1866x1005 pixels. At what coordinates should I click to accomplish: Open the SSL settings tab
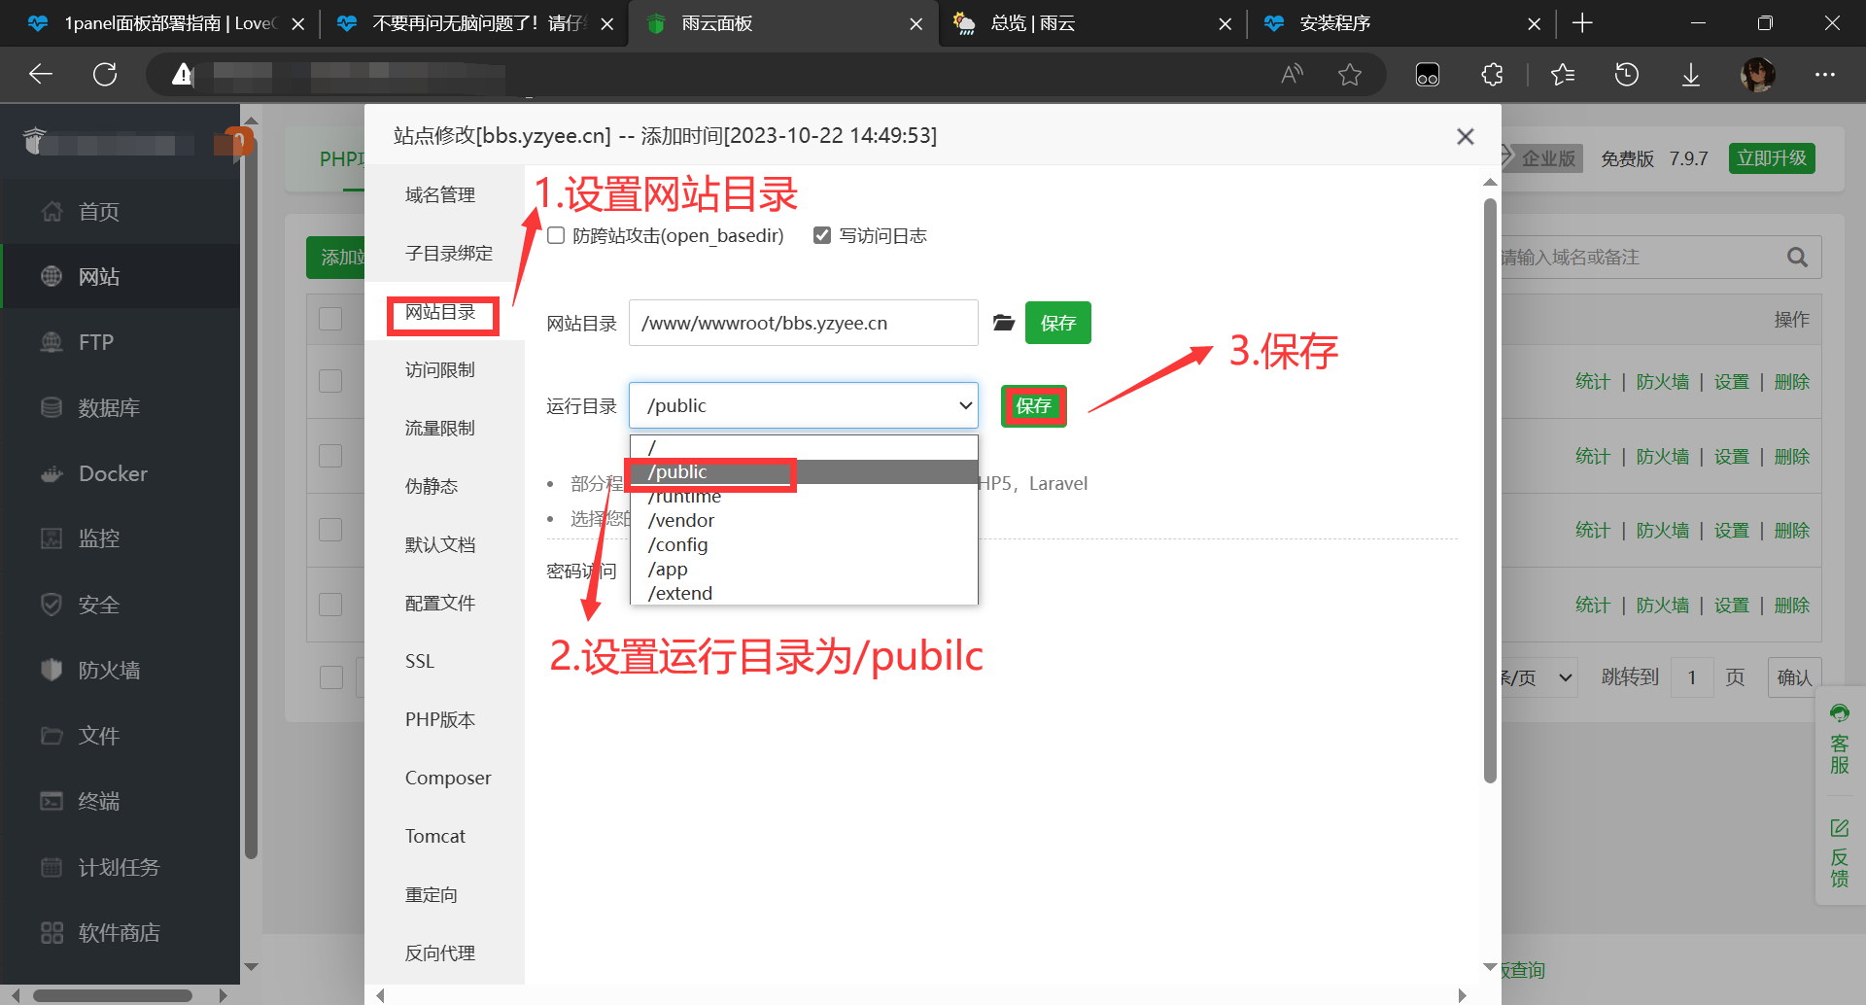(x=420, y=662)
